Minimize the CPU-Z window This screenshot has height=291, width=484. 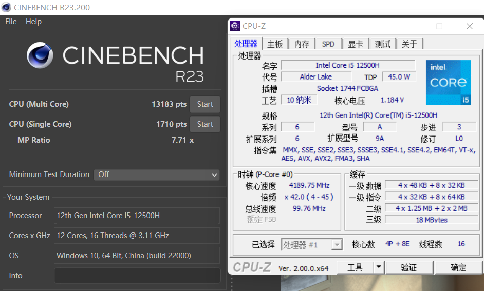(409, 26)
